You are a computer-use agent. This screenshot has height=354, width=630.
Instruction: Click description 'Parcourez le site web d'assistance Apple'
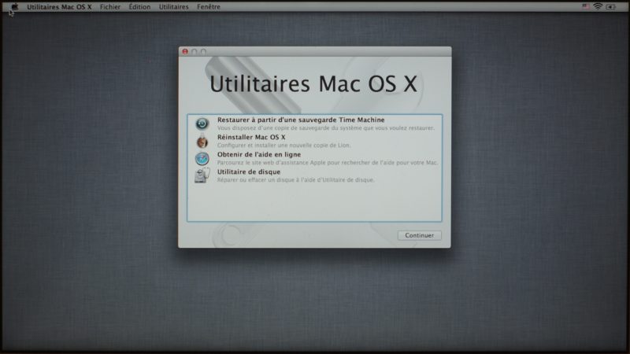328,163
